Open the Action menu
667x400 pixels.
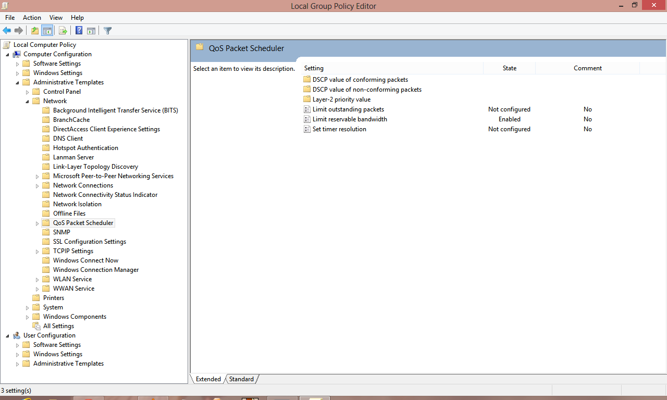coord(32,18)
